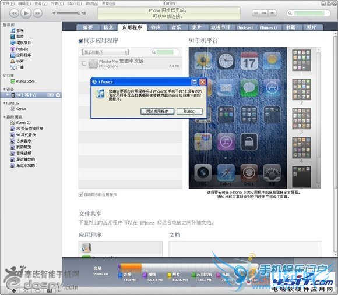Screen dimensions: 338x295
Task: Open iTunes Store in sidebar
Action: [23, 81]
